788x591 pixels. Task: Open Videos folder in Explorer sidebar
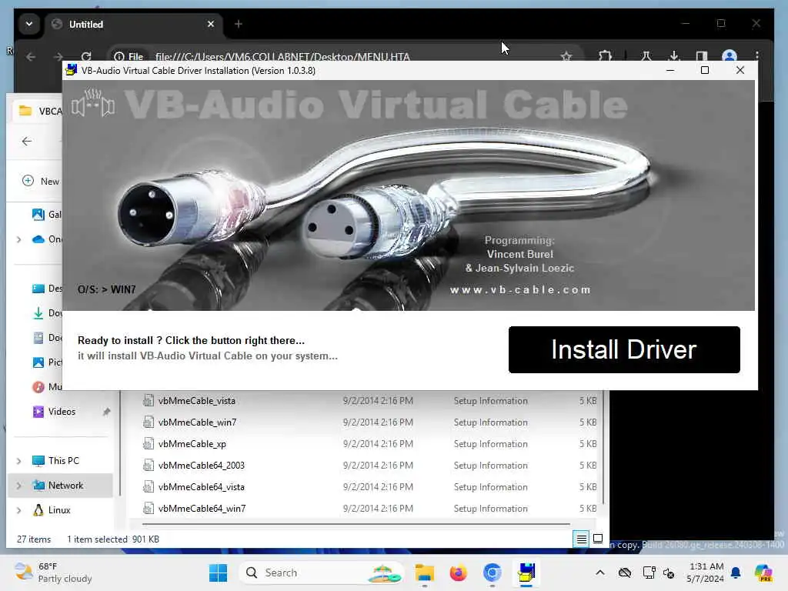tap(54, 412)
